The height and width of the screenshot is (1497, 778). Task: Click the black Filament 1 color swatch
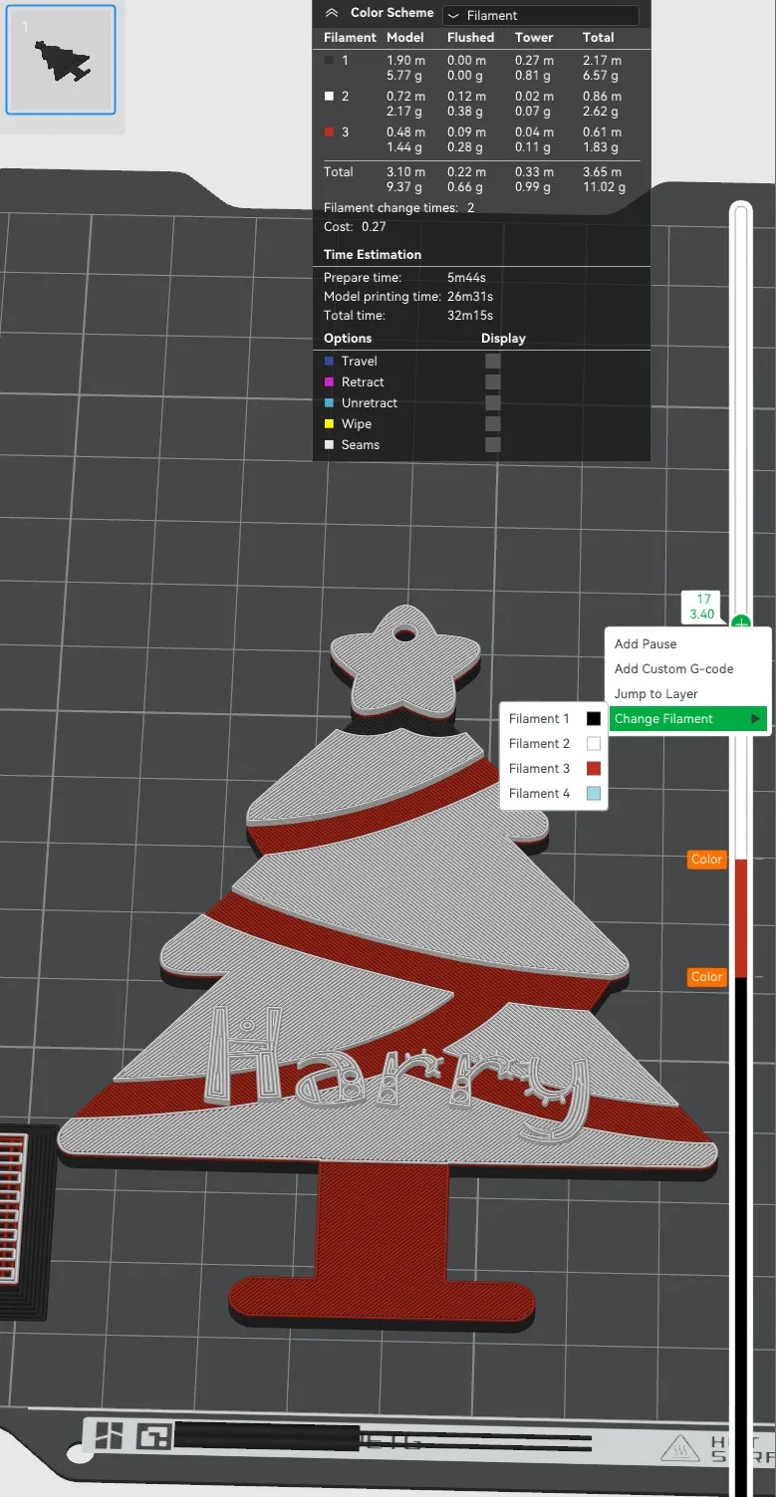coord(594,719)
